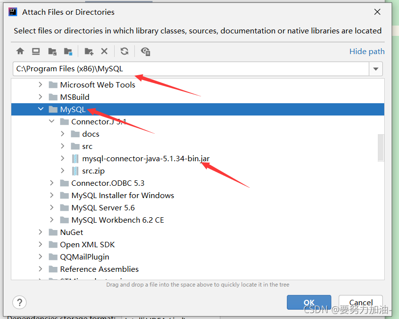The height and width of the screenshot is (319, 399).
Task: Create a new folder icon
Action: point(89,51)
